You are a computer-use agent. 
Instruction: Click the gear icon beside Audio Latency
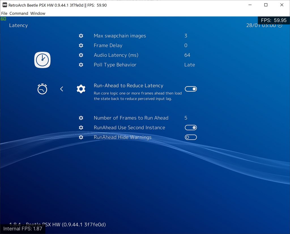click(81, 55)
